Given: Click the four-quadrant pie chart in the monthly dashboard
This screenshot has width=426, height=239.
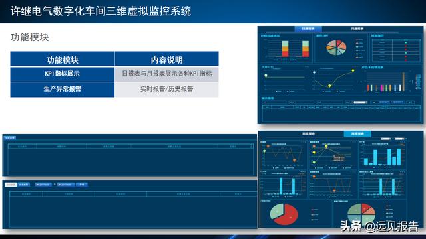Looking at the screenshot, I should click(x=361, y=214).
